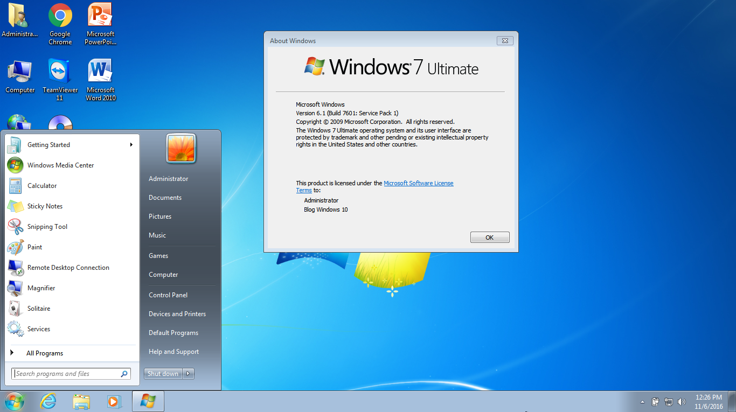Select the Computer desktop icon
This screenshot has height=412, width=736.
click(20, 76)
